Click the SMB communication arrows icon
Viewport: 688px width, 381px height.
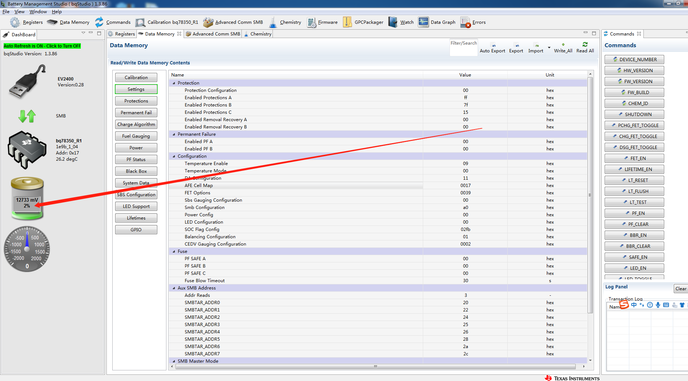pos(27,116)
